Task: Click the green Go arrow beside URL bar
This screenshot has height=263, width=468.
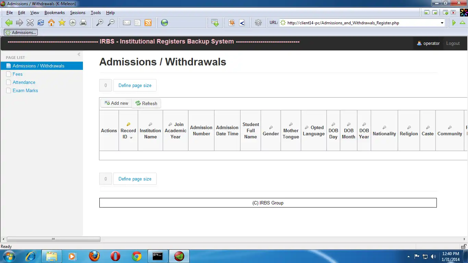Action: click(454, 23)
